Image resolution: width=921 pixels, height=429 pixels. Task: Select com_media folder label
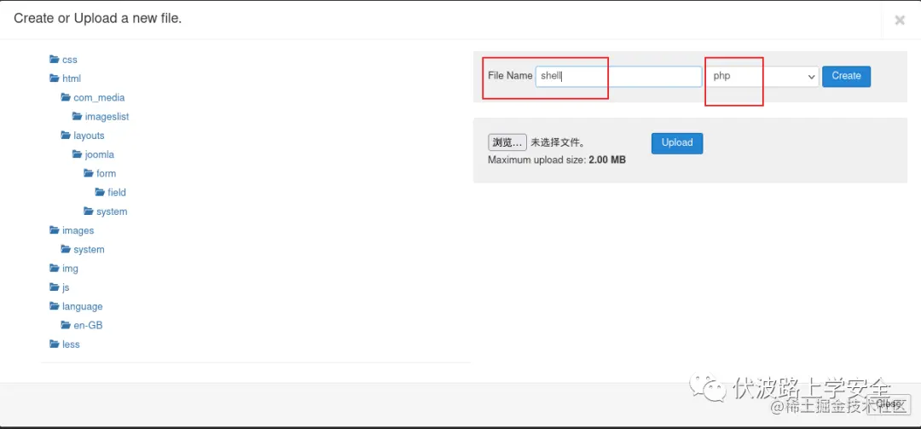(99, 97)
